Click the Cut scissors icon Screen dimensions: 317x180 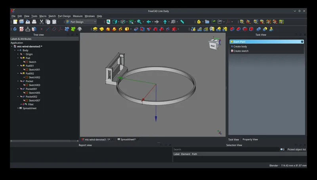tap(42, 22)
